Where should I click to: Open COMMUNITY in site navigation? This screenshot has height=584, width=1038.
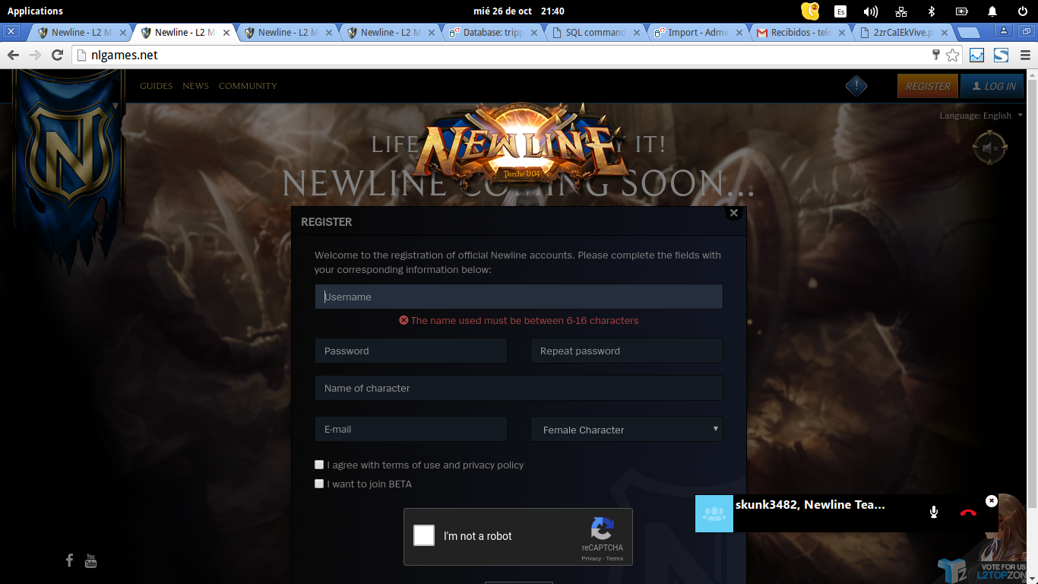[248, 86]
